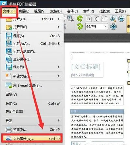The height and width of the screenshot is (145, 130).
Task: Expand the 导出 submenu arrow
Action: [x=59, y=120]
